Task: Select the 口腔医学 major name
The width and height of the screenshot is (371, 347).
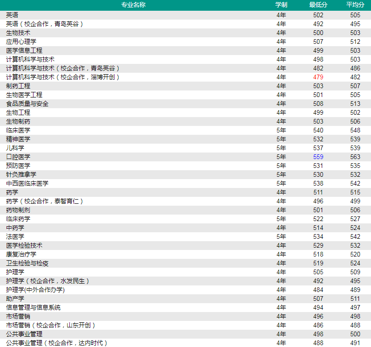Action: coord(18,157)
